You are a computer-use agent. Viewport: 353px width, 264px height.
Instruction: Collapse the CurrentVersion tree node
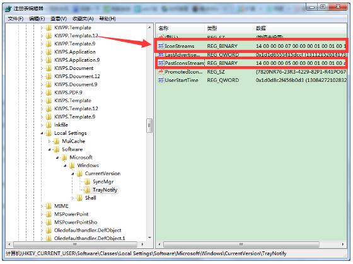coord(72,174)
